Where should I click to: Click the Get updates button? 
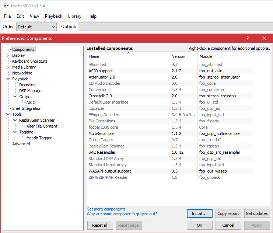coord(257,213)
